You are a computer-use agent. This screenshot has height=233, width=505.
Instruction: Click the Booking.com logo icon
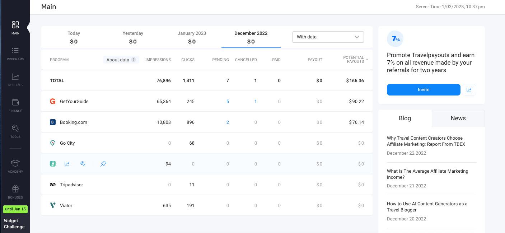click(x=53, y=122)
